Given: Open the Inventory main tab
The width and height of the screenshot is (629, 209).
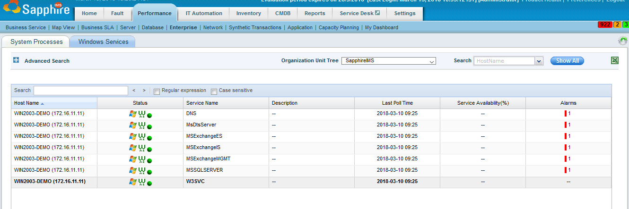Looking at the screenshot, I should (249, 13).
